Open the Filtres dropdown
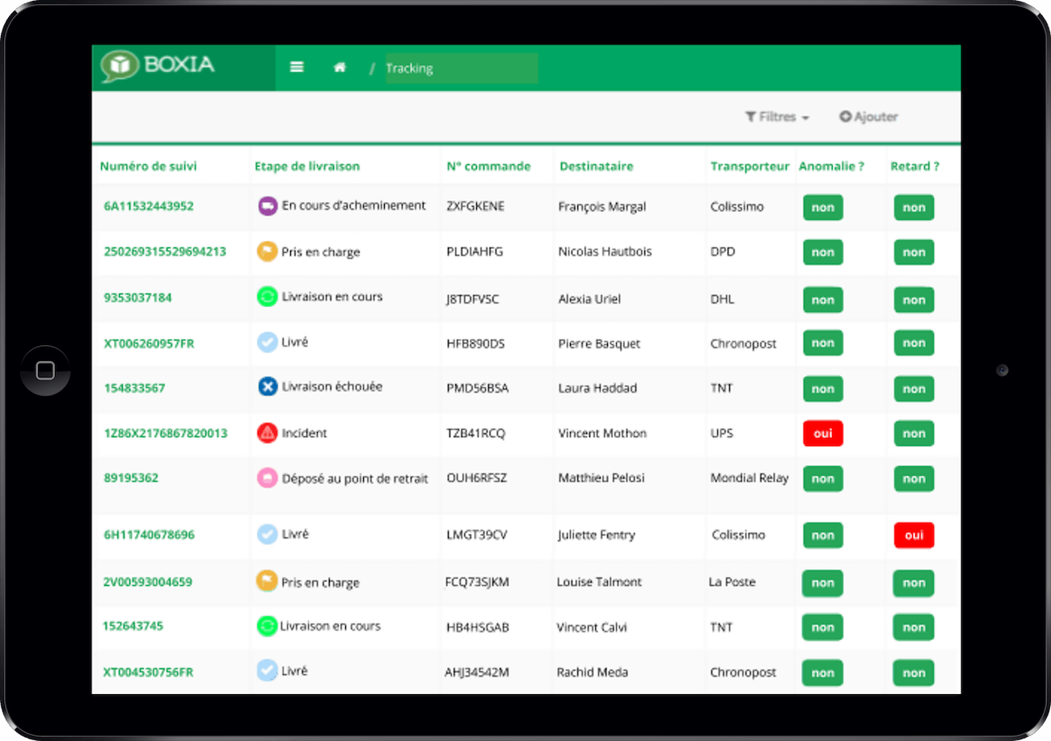 (777, 117)
